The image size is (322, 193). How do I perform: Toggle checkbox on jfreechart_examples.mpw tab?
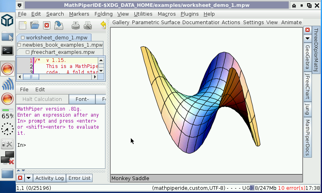pos(27,52)
